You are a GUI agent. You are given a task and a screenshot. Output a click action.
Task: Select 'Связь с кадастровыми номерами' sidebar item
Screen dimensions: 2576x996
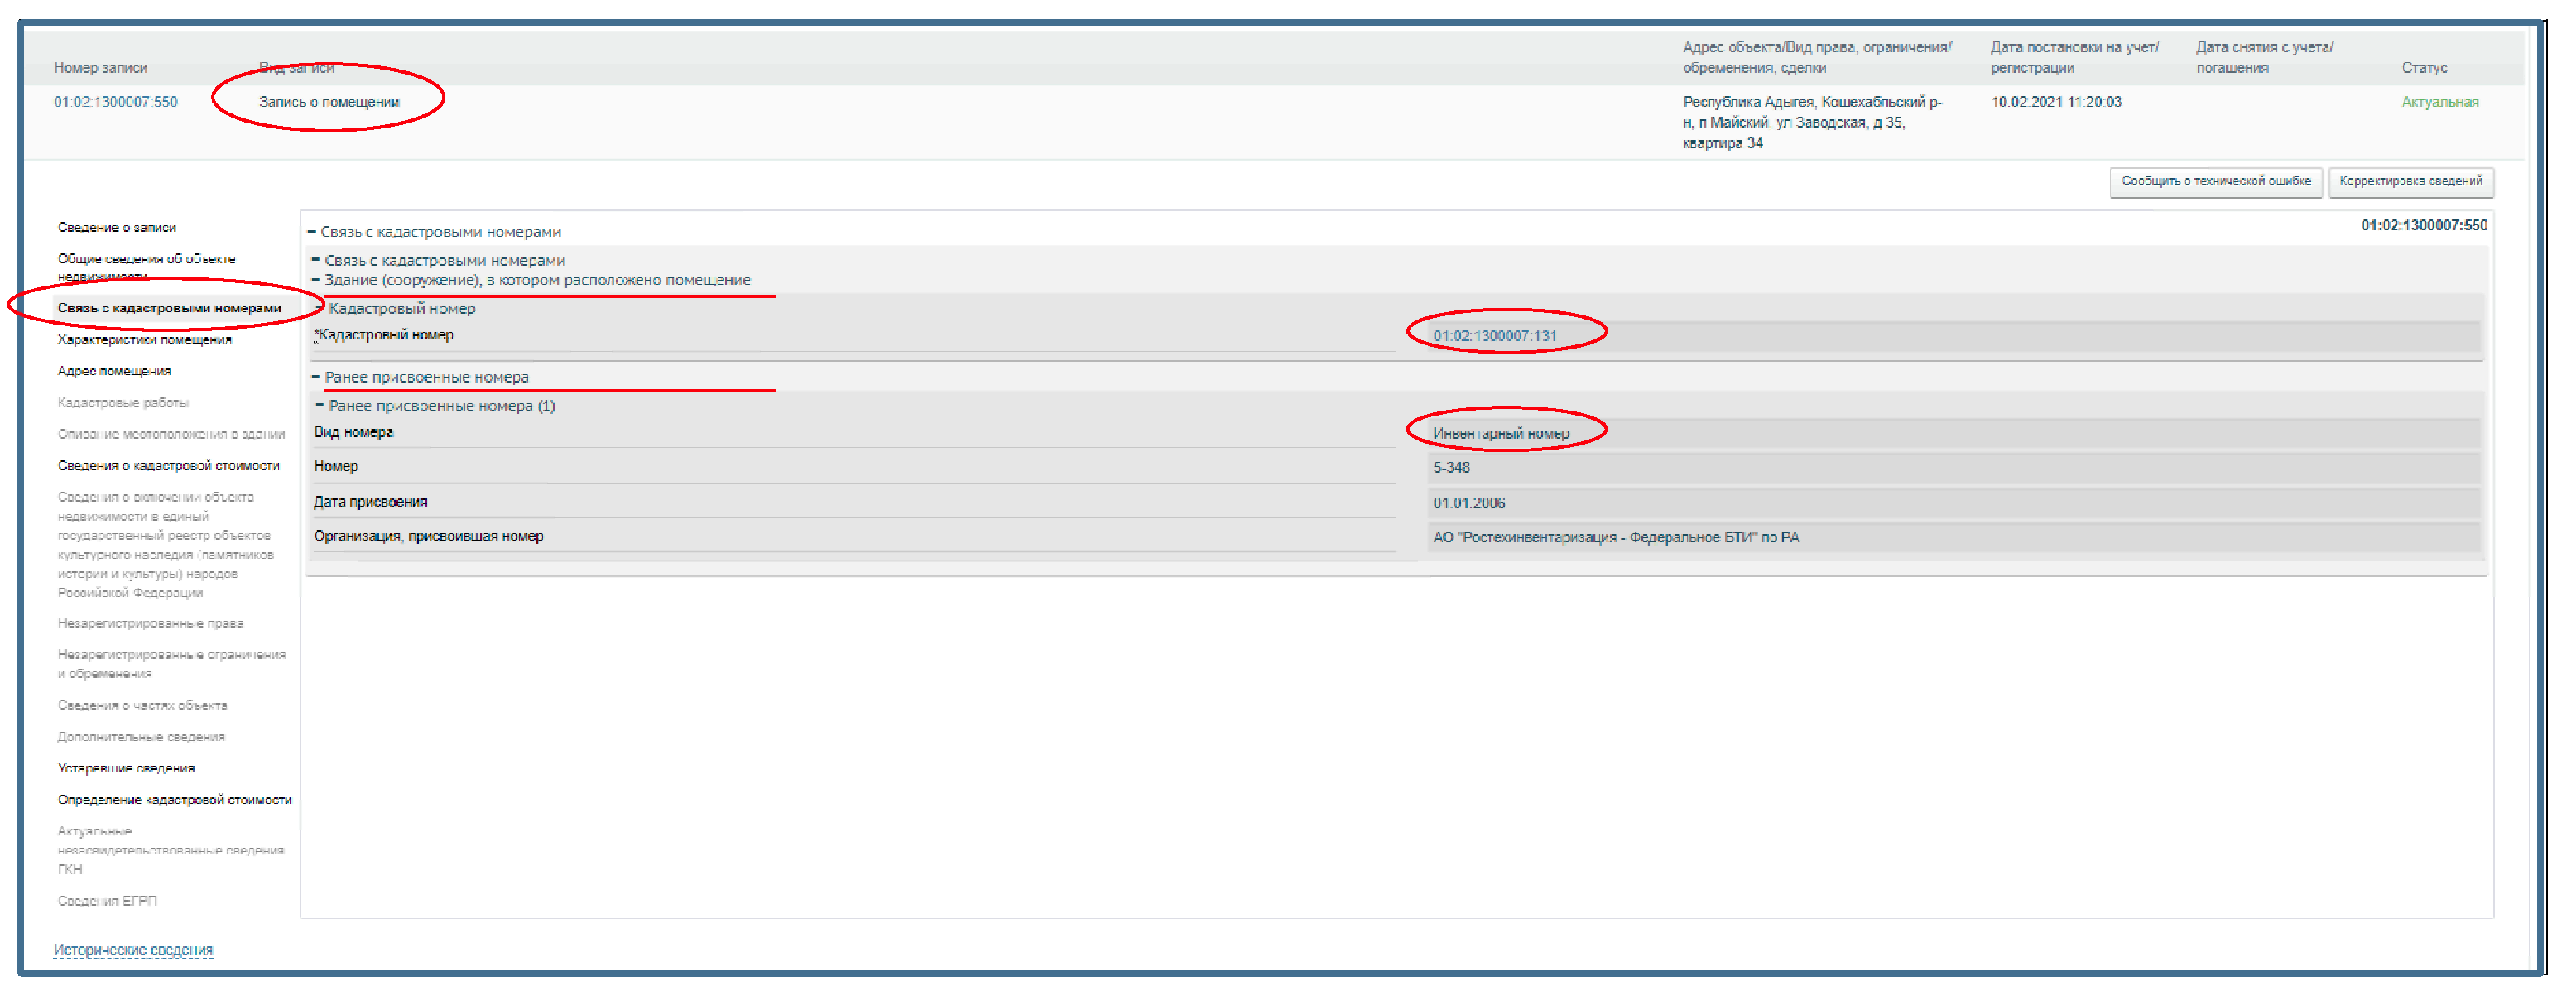169,308
